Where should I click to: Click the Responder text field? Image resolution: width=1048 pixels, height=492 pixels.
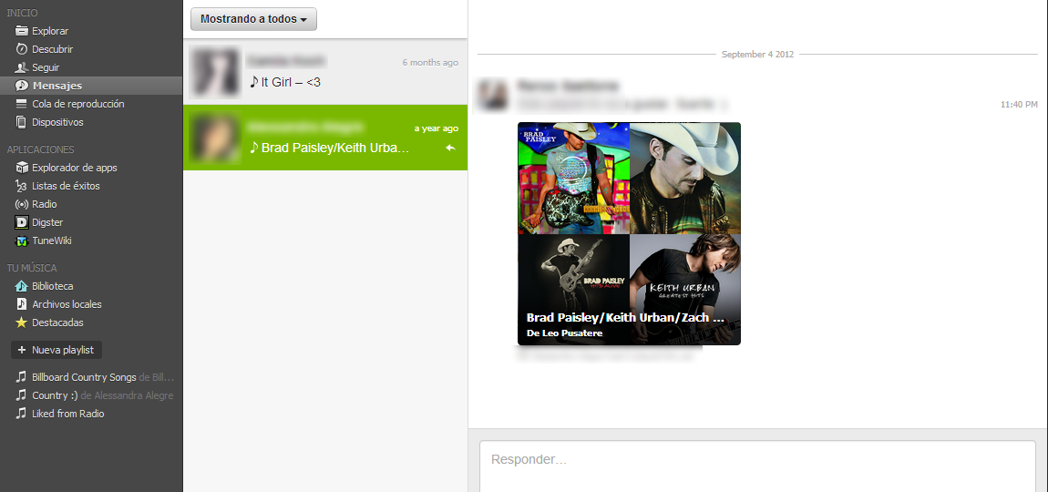tap(756, 460)
